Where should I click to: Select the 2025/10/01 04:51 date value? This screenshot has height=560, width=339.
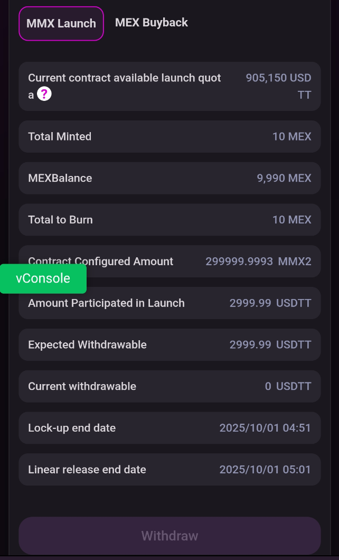coord(265,428)
